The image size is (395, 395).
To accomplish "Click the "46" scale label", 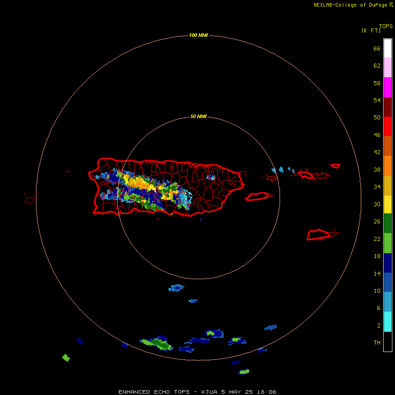I will pyautogui.click(x=377, y=135).
